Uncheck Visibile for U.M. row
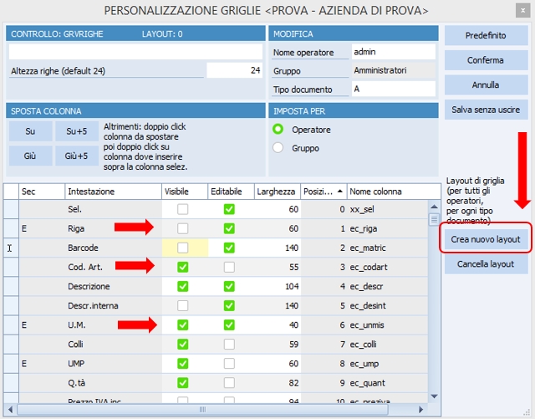The width and height of the screenshot is (535, 419). click(183, 324)
